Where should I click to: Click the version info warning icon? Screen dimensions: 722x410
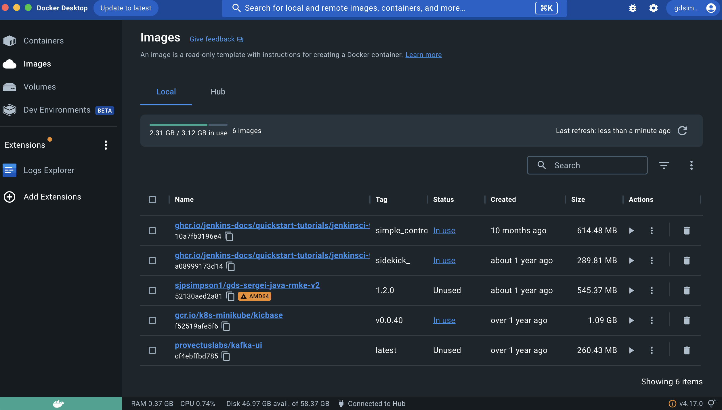point(672,404)
